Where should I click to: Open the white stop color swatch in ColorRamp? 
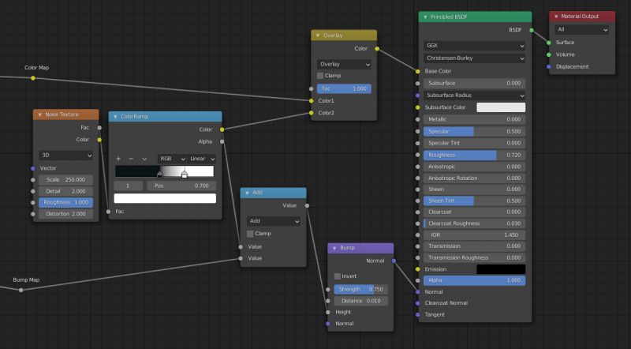165,198
